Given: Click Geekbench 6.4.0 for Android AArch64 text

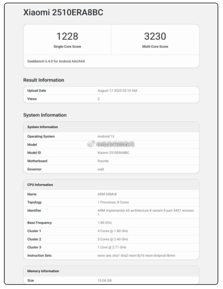Looking at the screenshot, I should coord(56,61).
